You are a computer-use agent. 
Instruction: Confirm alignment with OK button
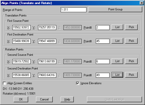coord(21,99)
